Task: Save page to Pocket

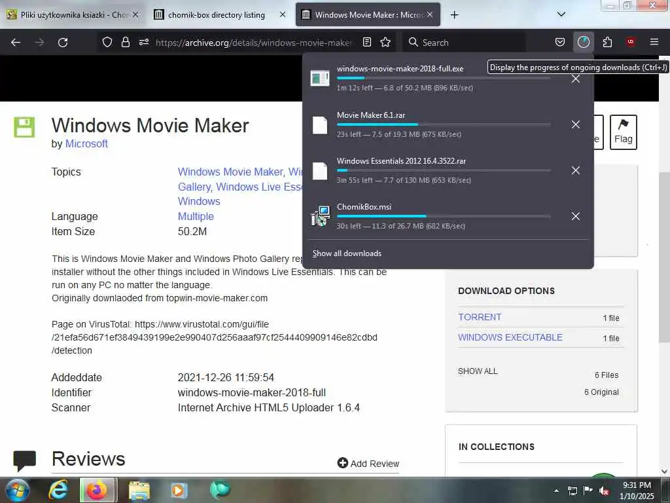Action: (560, 42)
